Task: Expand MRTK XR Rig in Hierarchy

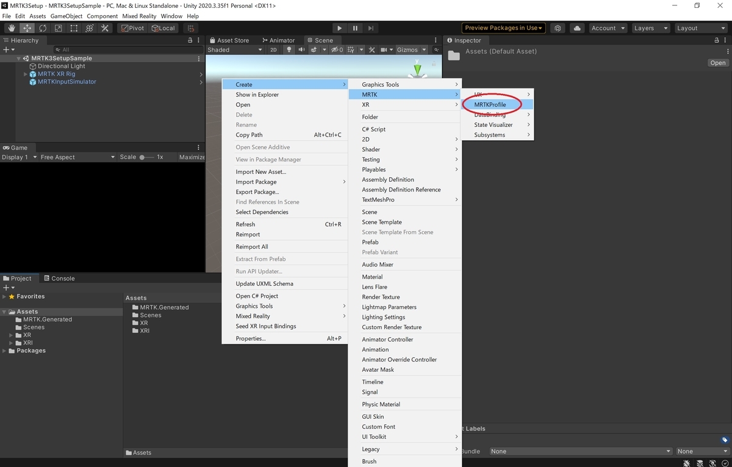Action: 26,74
